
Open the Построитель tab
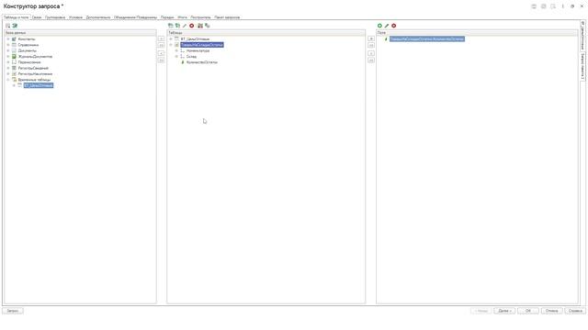(200, 17)
